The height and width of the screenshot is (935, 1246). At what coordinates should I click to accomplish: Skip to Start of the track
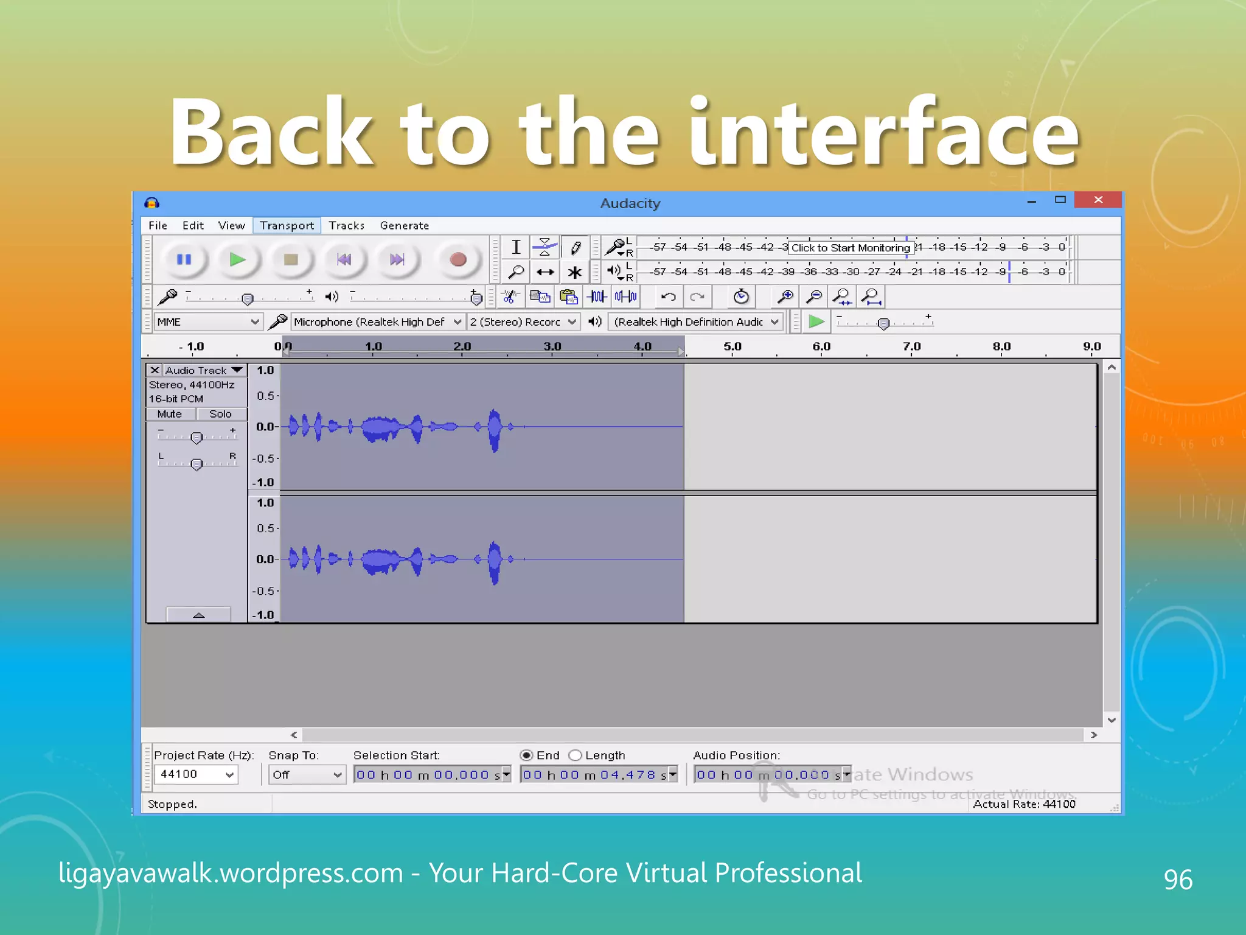click(x=344, y=260)
